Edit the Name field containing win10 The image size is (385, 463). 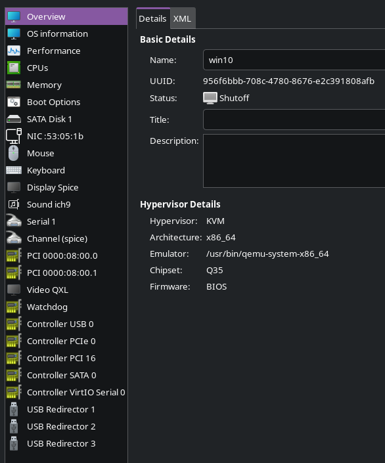pyautogui.click(x=294, y=60)
